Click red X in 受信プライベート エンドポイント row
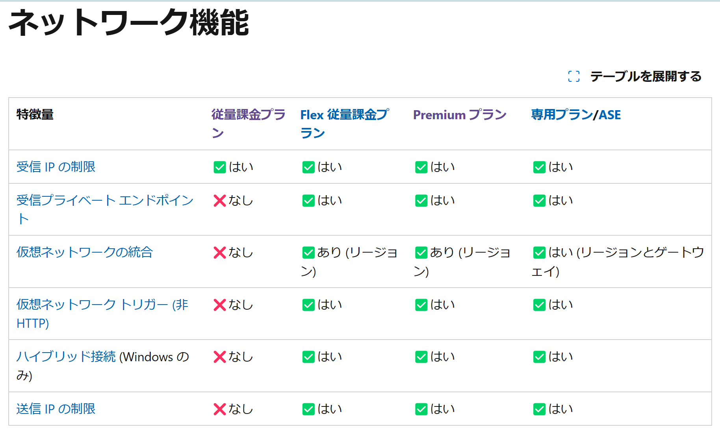 coord(219,201)
